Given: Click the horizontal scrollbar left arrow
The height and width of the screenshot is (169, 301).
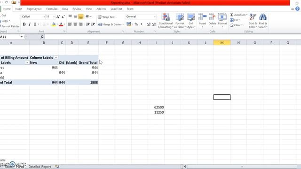Looking at the screenshot, I should (x=185, y=167).
